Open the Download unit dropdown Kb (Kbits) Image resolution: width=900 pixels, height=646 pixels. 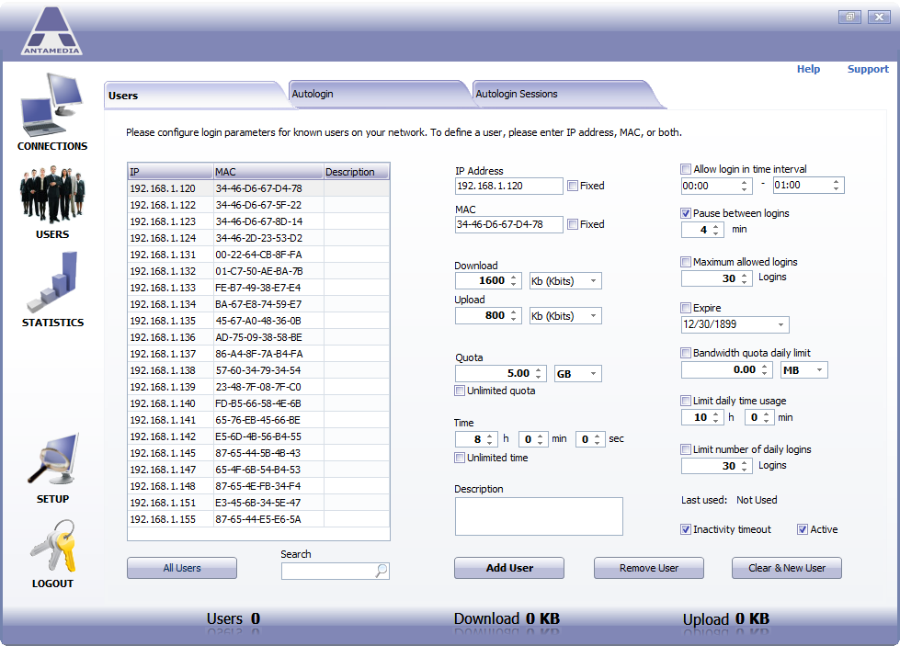tap(564, 280)
